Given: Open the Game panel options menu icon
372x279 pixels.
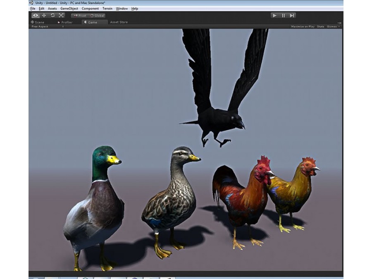Looking at the screenshot, I should click(340, 23).
